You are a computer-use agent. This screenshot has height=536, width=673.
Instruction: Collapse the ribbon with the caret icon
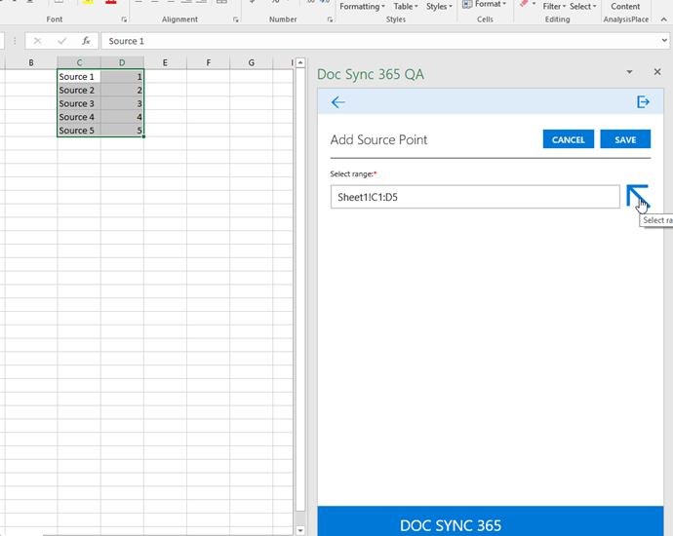663,19
